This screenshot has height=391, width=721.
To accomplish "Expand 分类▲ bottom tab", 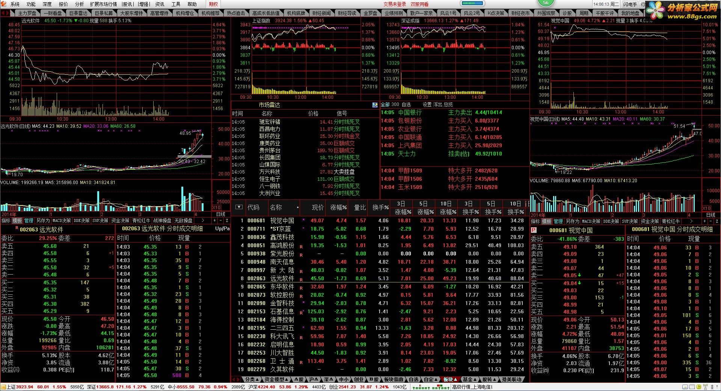I will (x=252, y=379).
